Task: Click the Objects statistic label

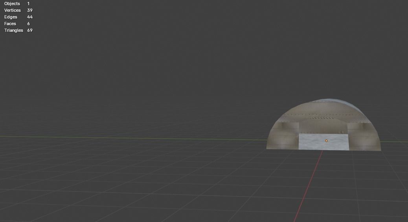Action: (12, 4)
